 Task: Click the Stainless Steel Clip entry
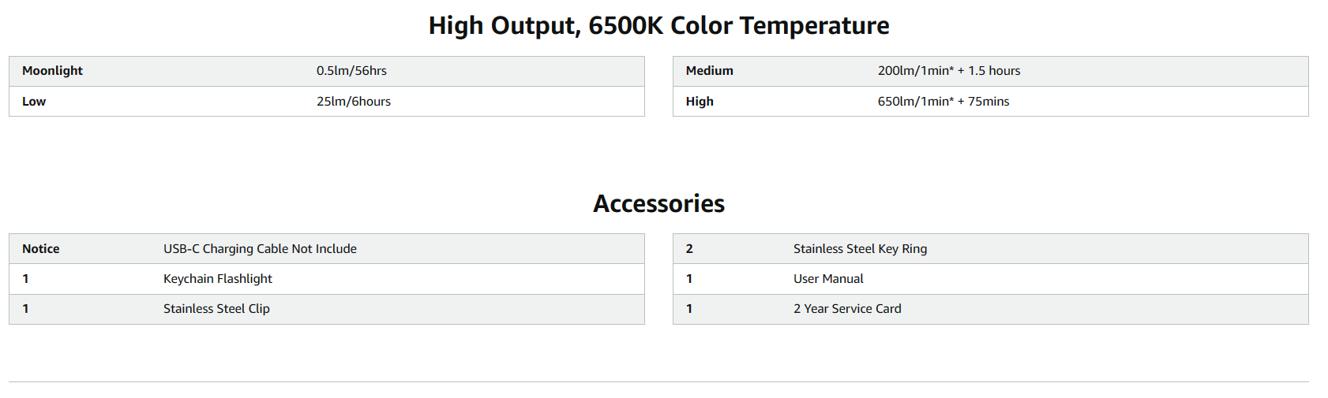pos(216,309)
